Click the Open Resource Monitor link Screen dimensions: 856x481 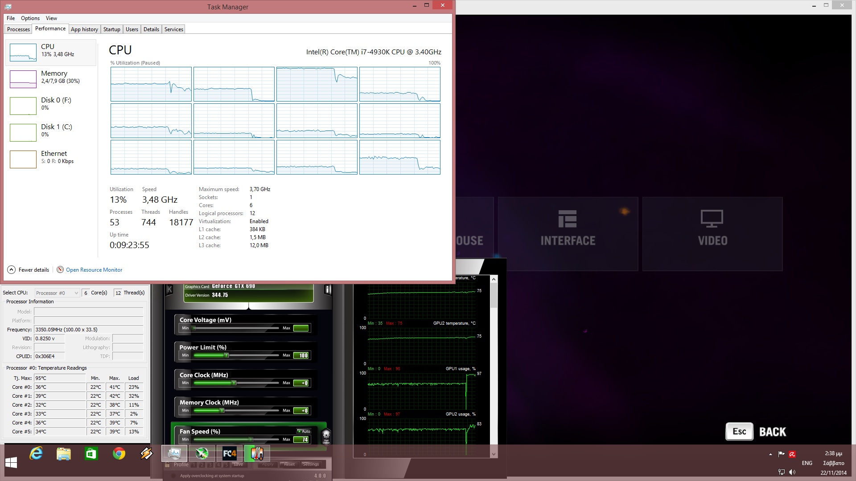94,270
